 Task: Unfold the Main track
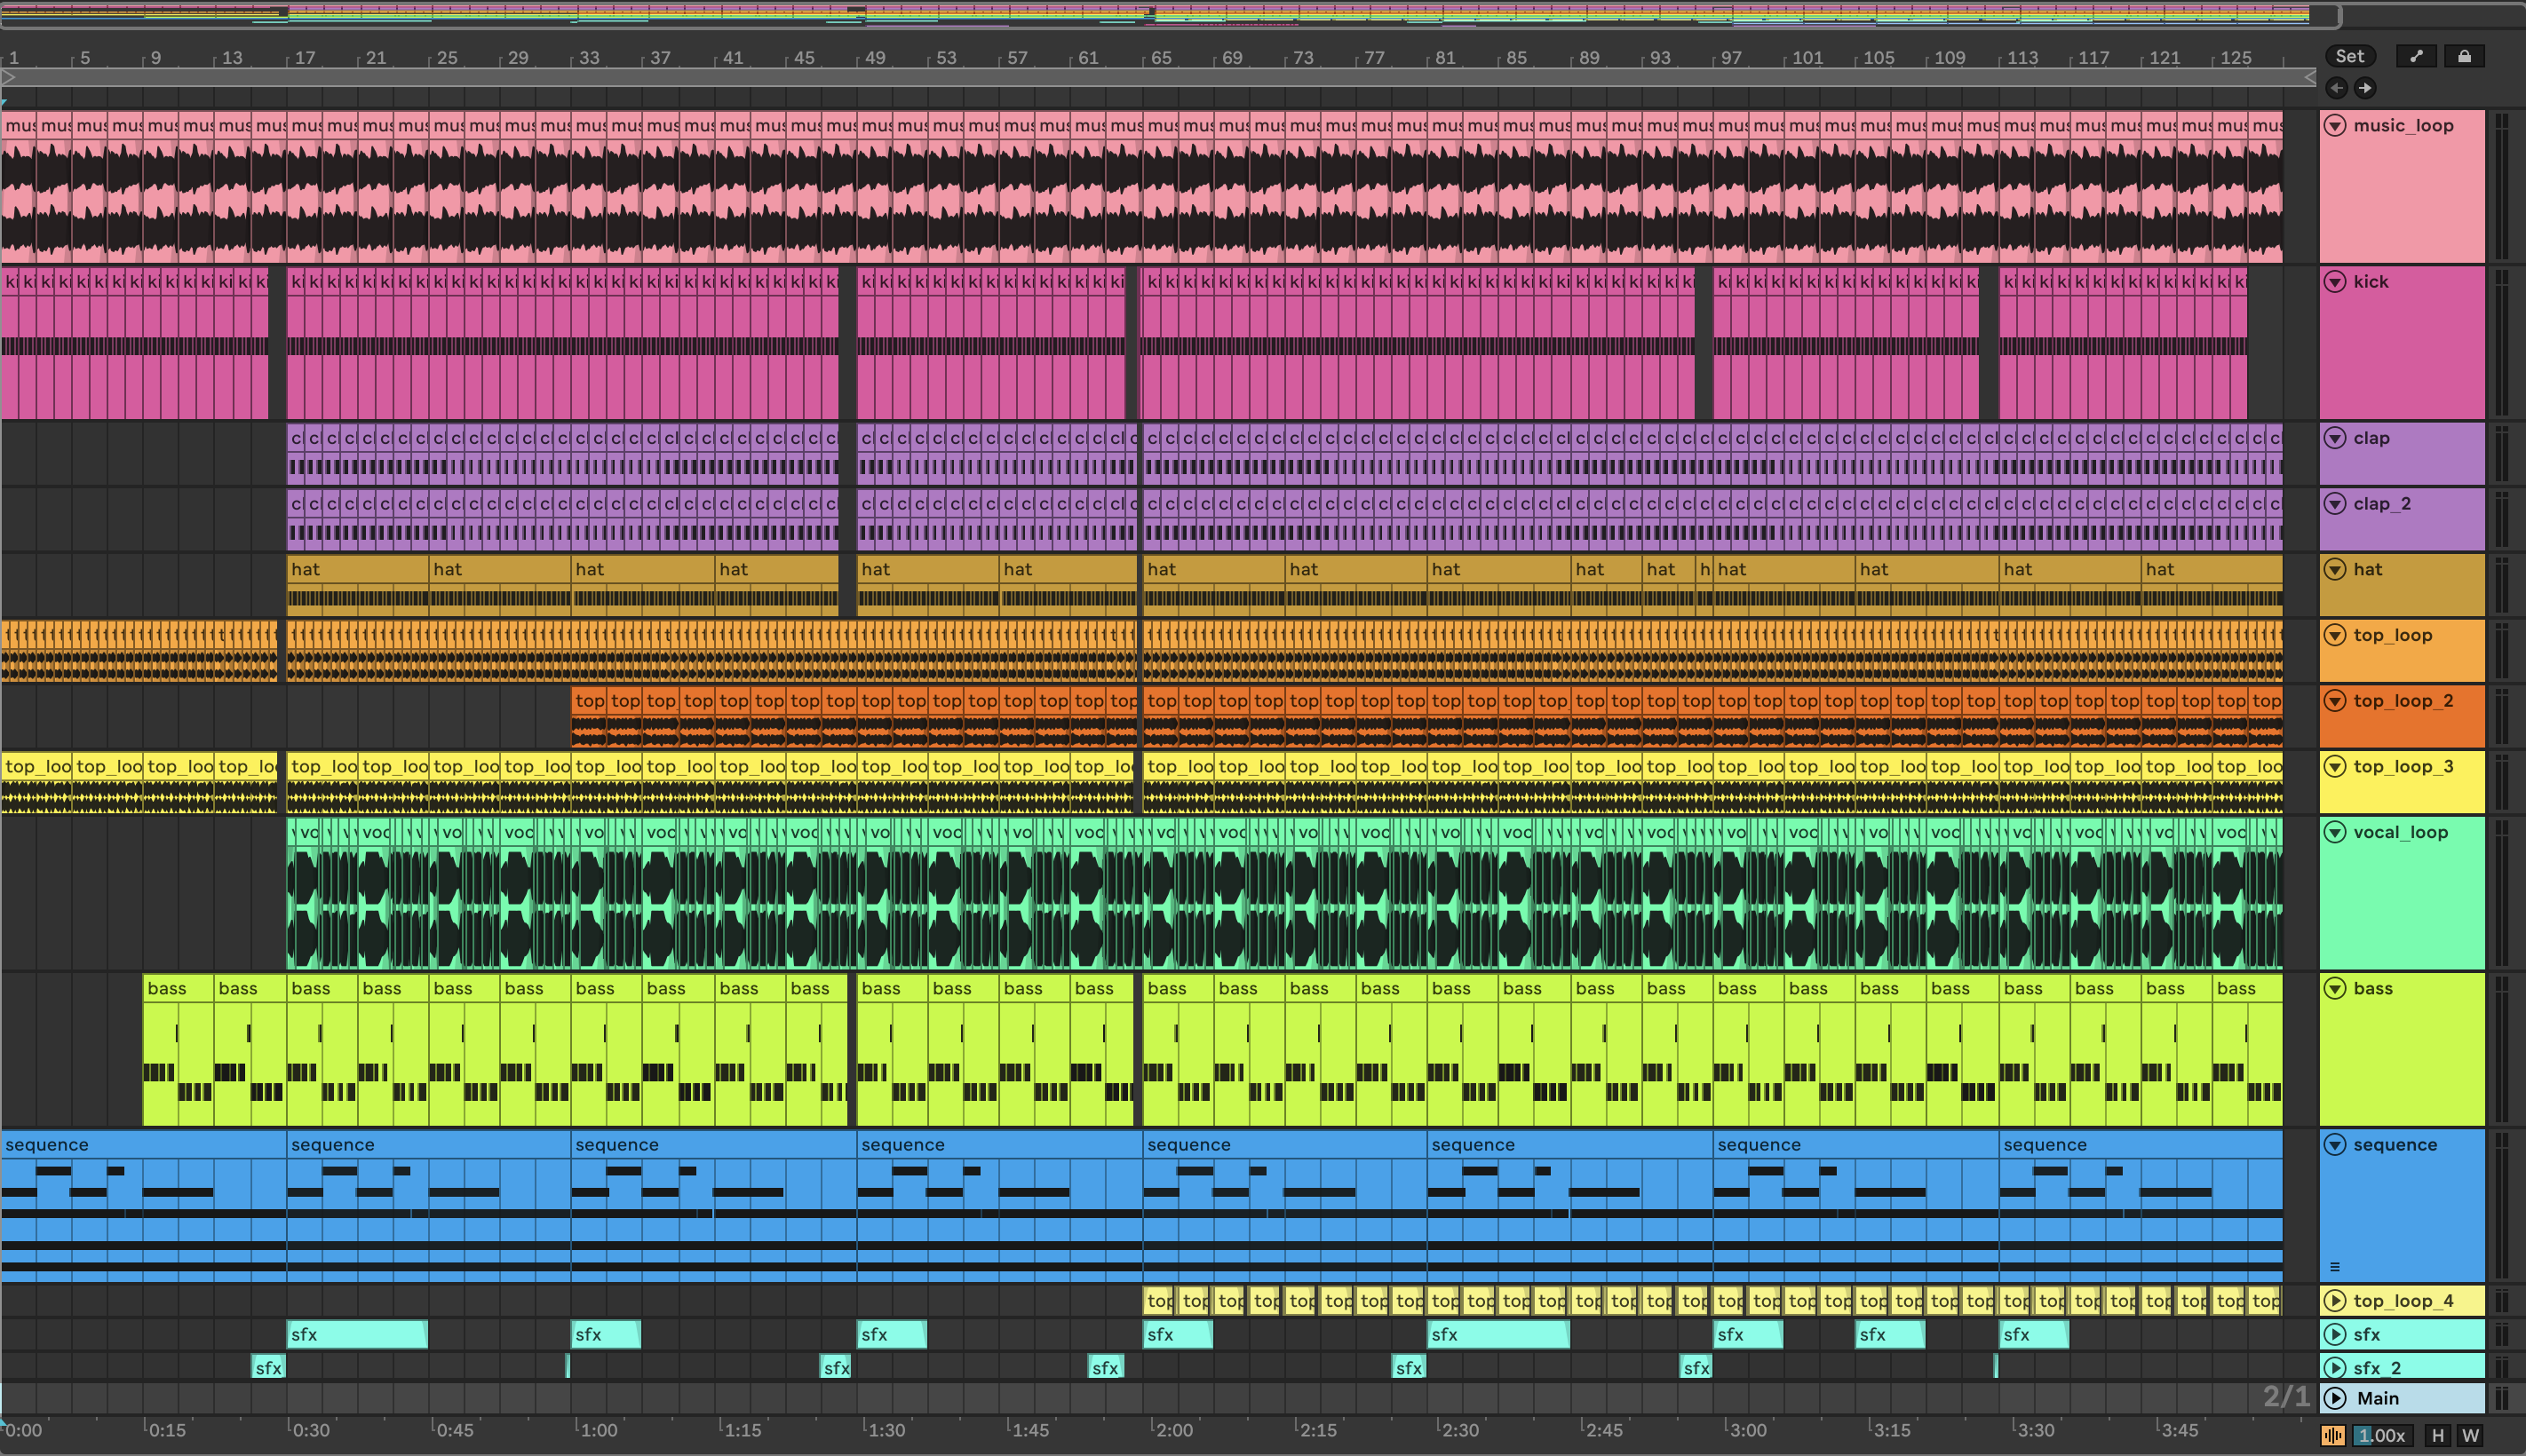pyautogui.click(x=2335, y=1398)
